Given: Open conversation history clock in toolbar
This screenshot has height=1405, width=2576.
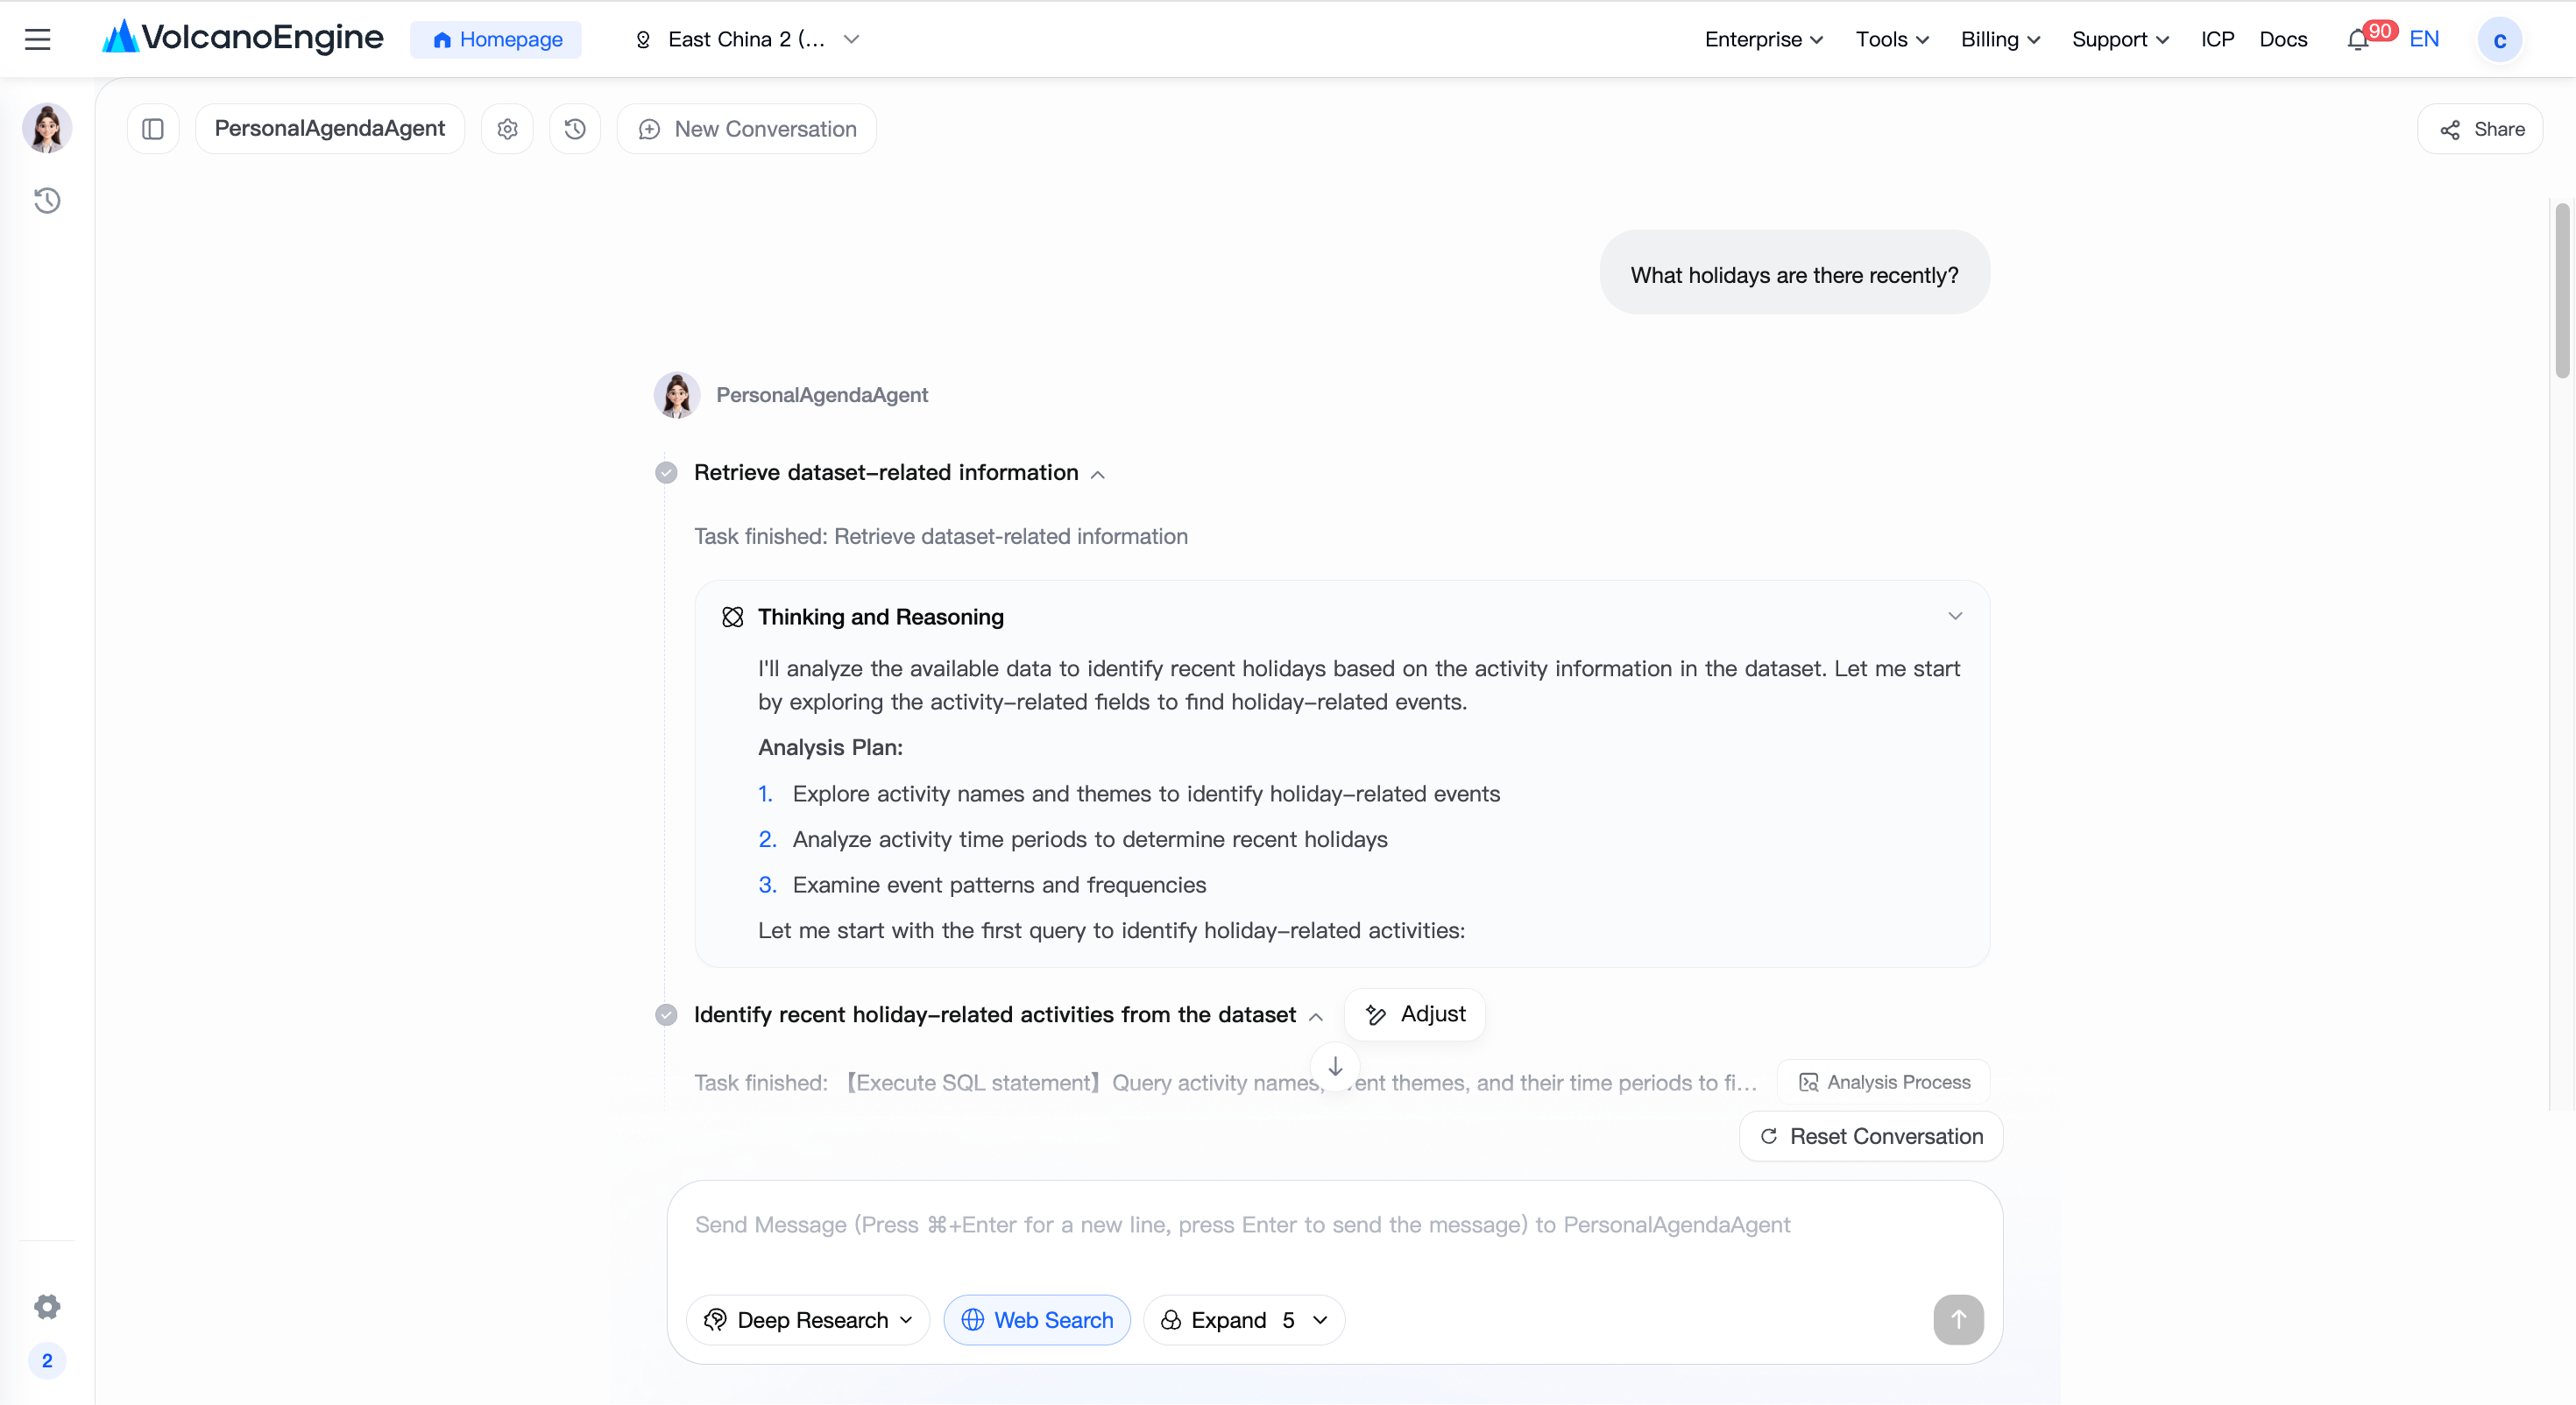Looking at the screenshot, I should coord(575,129).
